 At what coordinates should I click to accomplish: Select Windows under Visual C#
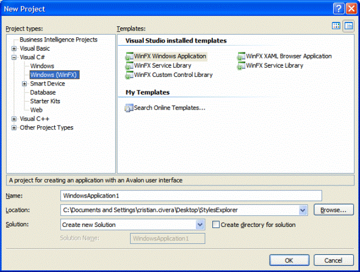click(42, 66)
